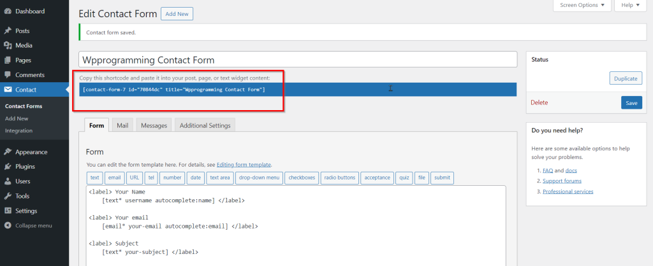
Task: Click the blue Save button
Action: [x=631, y=102]
